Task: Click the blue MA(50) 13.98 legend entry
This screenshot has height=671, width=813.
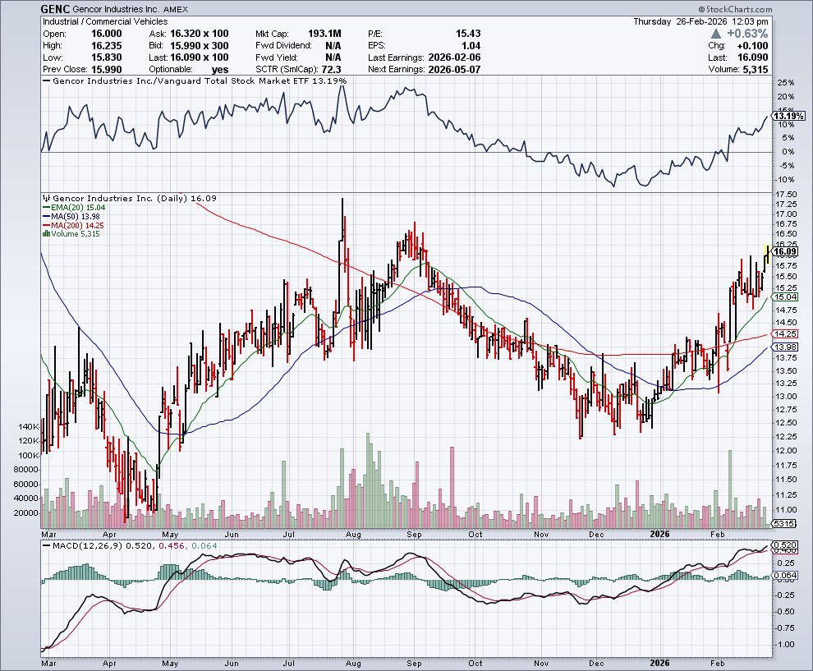Action: (x=71, y=216)
